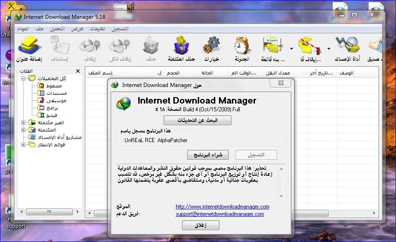This screenshot has width=396, height=242.
Task: Click the license text scrollbar down arrow
Action: click(282, 196)
